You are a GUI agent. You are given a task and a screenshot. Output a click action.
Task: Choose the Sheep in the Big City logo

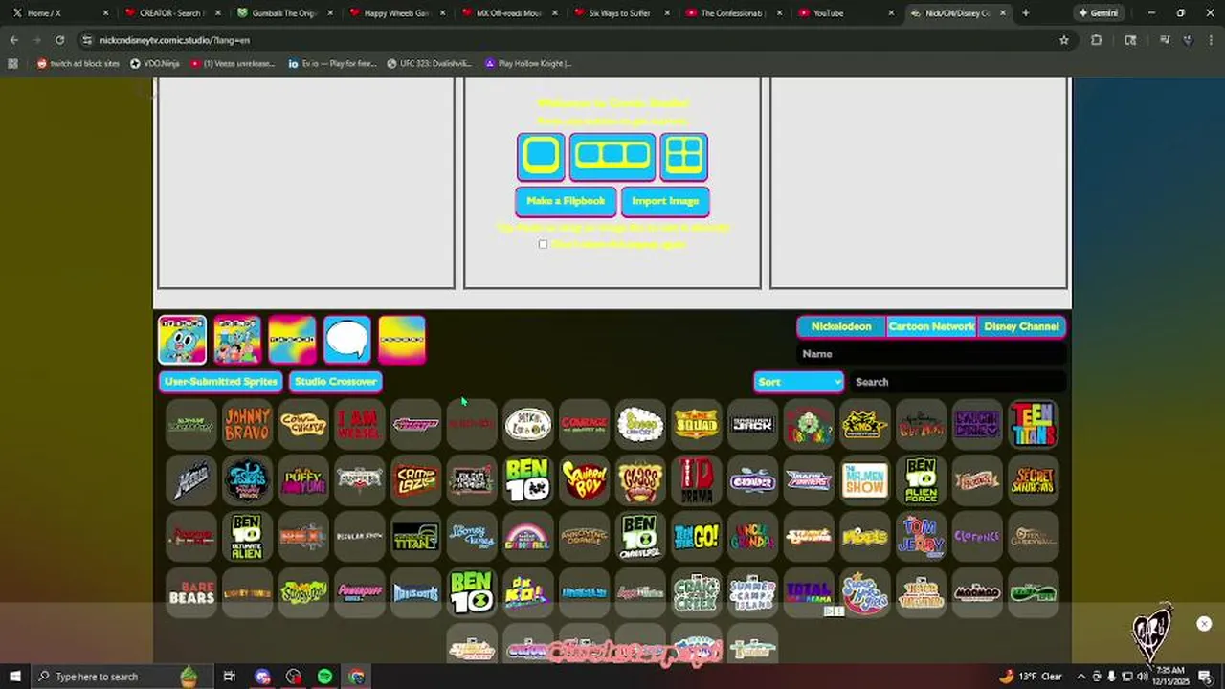pos(639,424)
